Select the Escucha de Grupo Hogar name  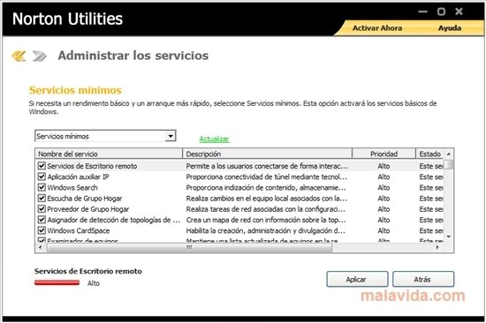[85, 199]
